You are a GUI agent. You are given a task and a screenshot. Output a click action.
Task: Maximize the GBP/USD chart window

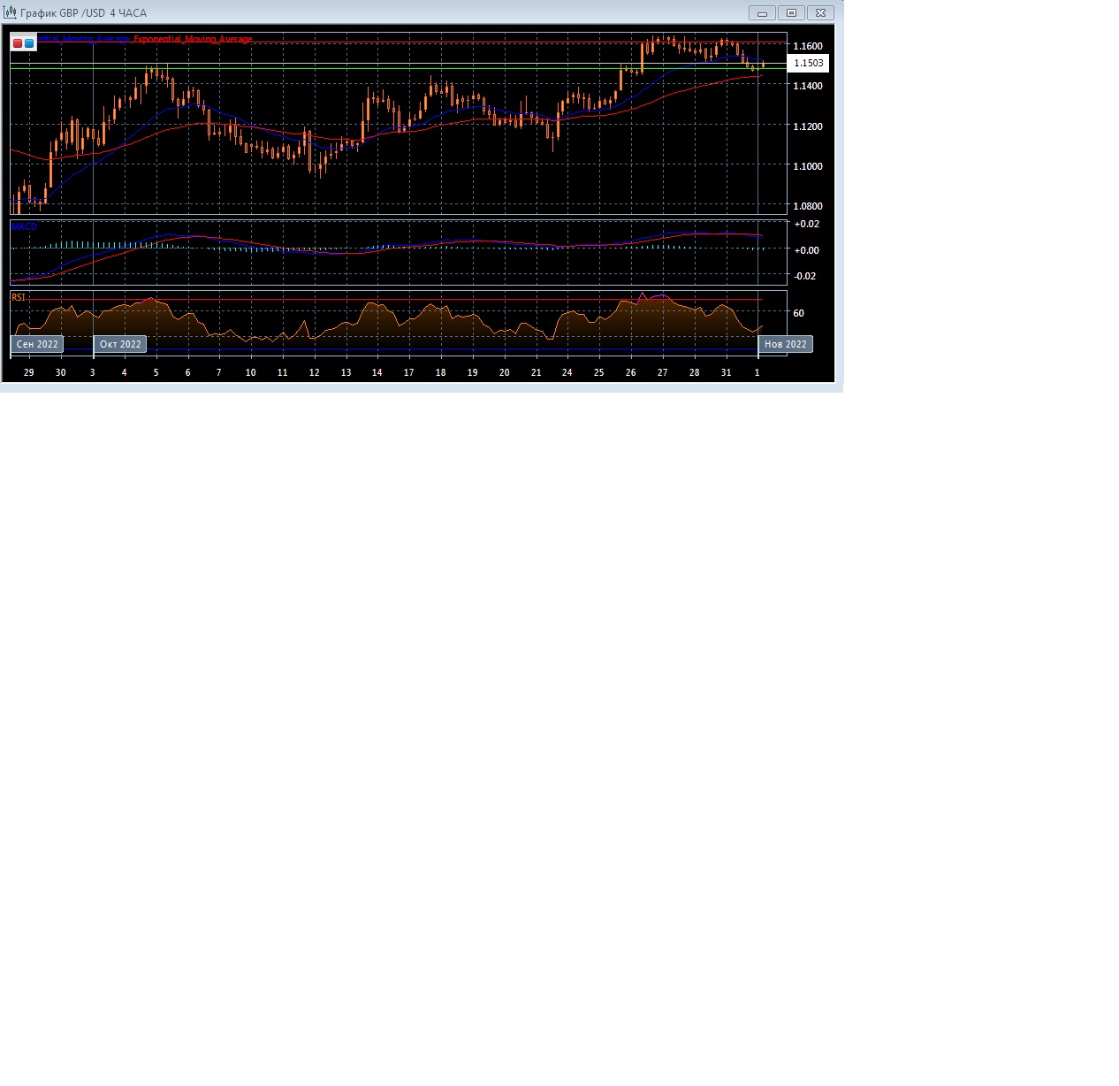pos(791,12)
